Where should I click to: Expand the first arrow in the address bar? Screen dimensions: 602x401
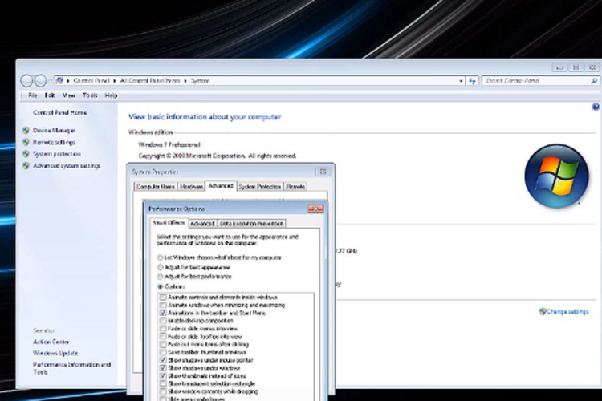68,81
